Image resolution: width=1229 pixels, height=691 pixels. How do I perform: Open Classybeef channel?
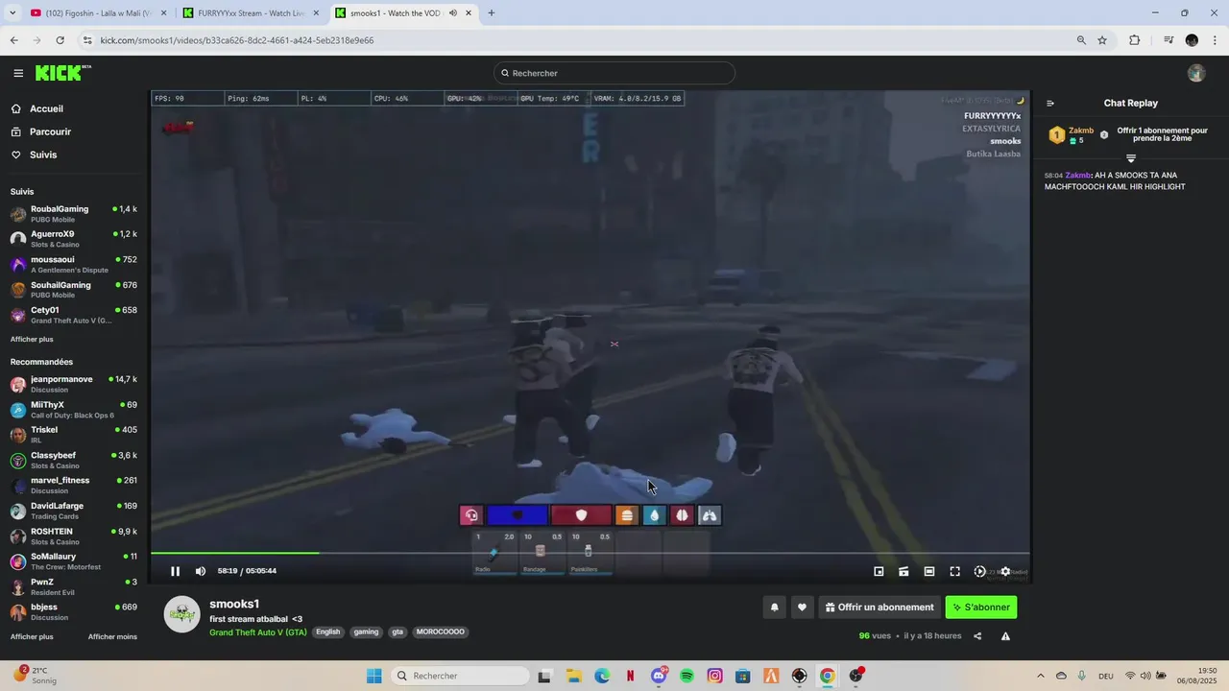click(x=74, y=460)
